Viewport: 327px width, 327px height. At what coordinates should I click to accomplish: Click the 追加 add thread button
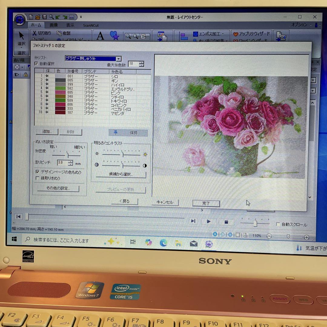(x=47, y=131)
